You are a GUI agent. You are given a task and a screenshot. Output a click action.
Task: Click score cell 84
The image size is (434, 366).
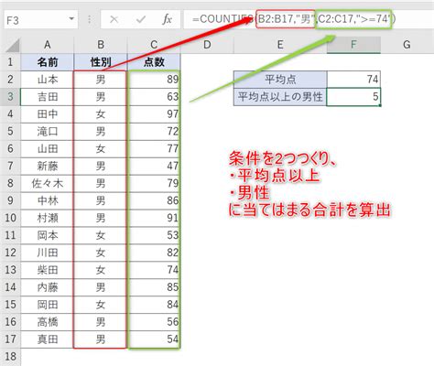[154, 304]
